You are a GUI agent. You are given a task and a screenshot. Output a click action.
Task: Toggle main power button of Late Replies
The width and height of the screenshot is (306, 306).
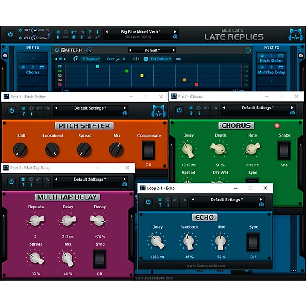[10, 34]
